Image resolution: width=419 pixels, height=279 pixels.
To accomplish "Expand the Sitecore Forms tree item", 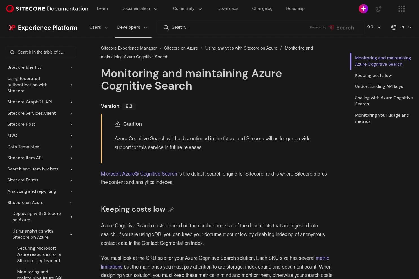I will [71, 180].
